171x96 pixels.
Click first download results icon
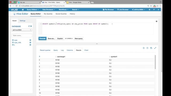(x=144, y=48)
